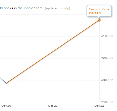Click the #10,000 rank axis label
This screenshot has height=111, width=117.
point(107,36)
